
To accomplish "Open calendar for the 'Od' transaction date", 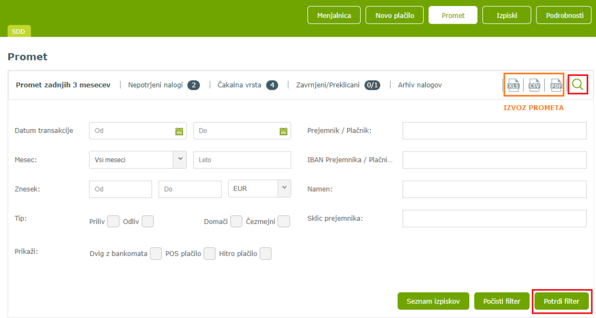I will pyautogui.click(x=179, y=131).
